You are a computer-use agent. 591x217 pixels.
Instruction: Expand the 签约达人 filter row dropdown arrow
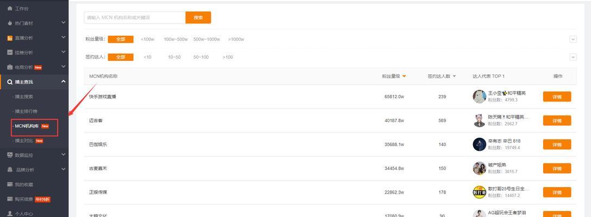(x=573, y=58)
